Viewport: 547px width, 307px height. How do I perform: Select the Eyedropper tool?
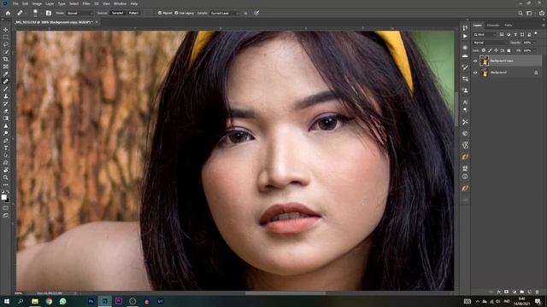(6, 74)
